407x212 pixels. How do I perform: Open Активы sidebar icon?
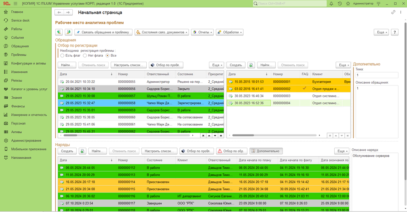(6, 132)
